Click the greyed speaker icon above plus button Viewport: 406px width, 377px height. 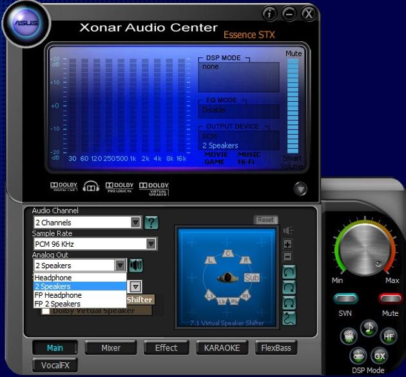click(288, 231)
